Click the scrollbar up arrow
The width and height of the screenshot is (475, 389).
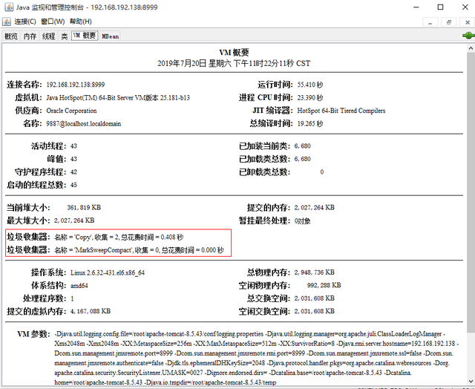click(x=471, y=48)
